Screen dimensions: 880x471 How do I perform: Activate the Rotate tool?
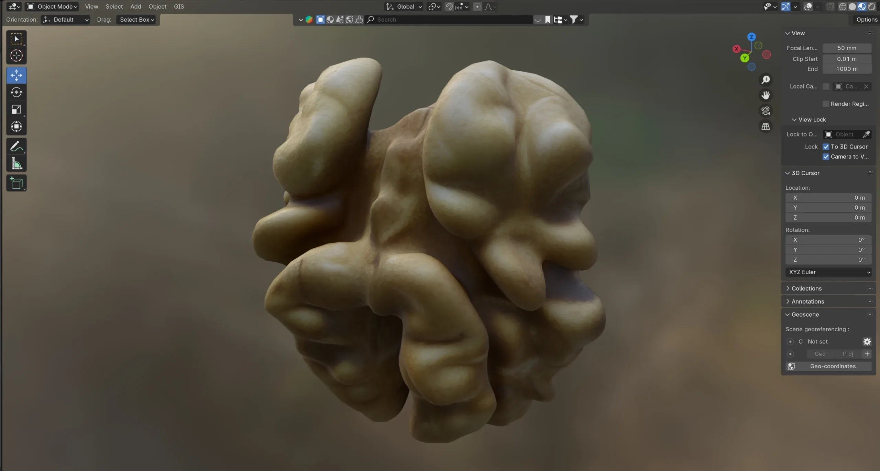pyautogui.click(x=16, y=92)
